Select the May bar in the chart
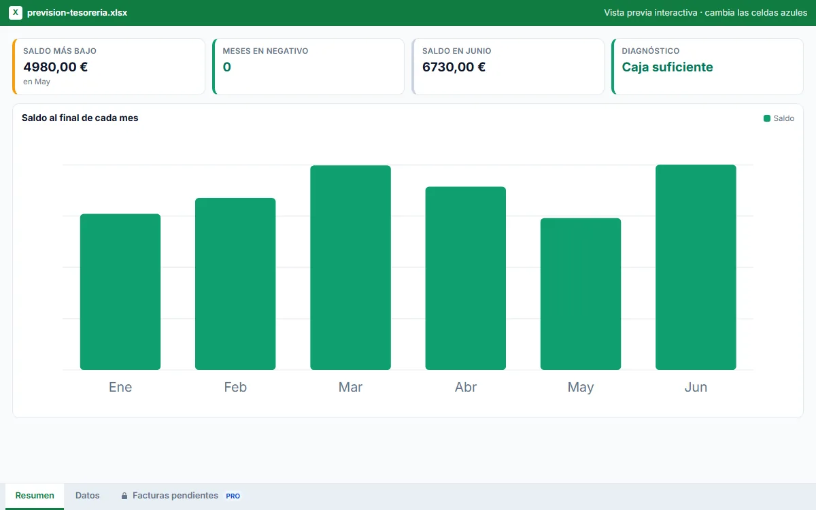 (x=581, y=294)
